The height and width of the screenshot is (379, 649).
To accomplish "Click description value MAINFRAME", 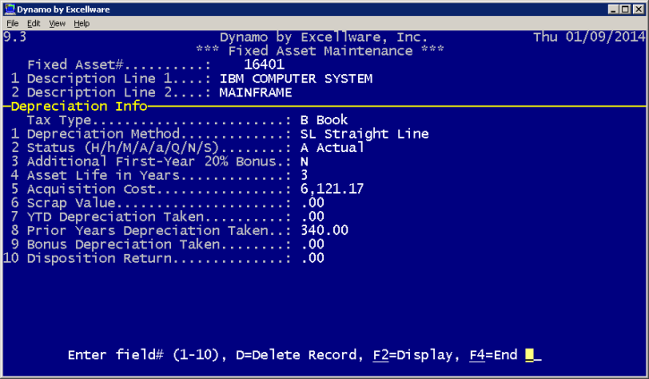I will tap(256, 92).
